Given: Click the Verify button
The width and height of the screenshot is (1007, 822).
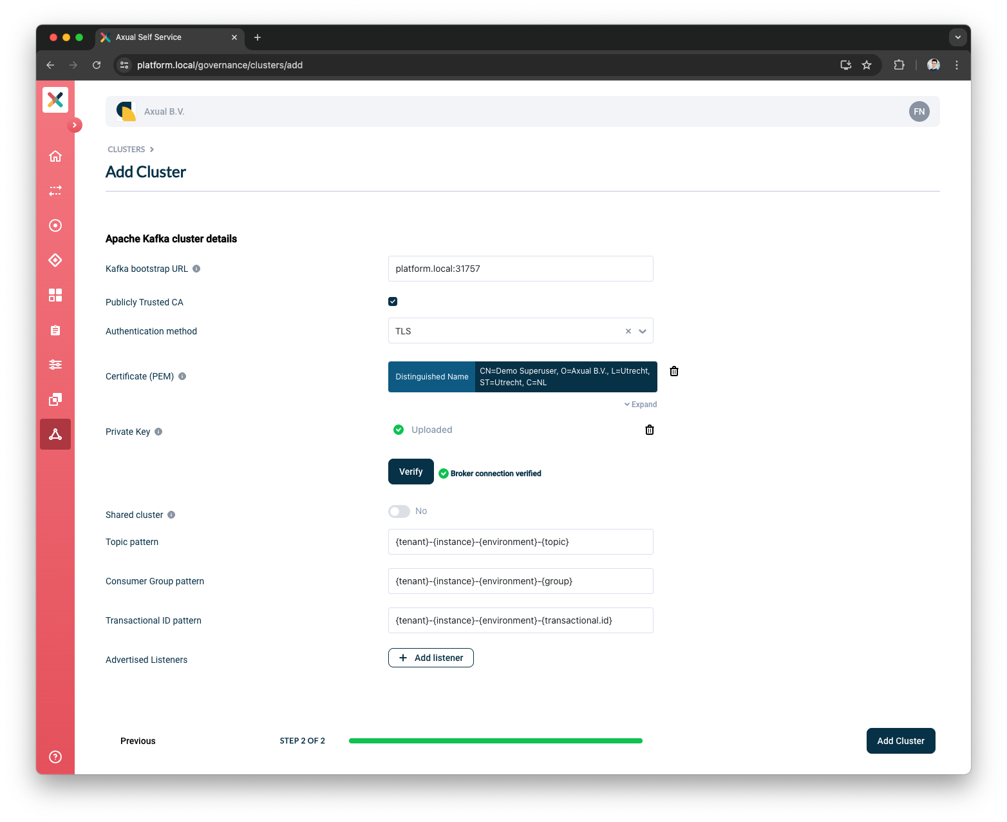Looking at the screenshot, I should tap(411, 472).
